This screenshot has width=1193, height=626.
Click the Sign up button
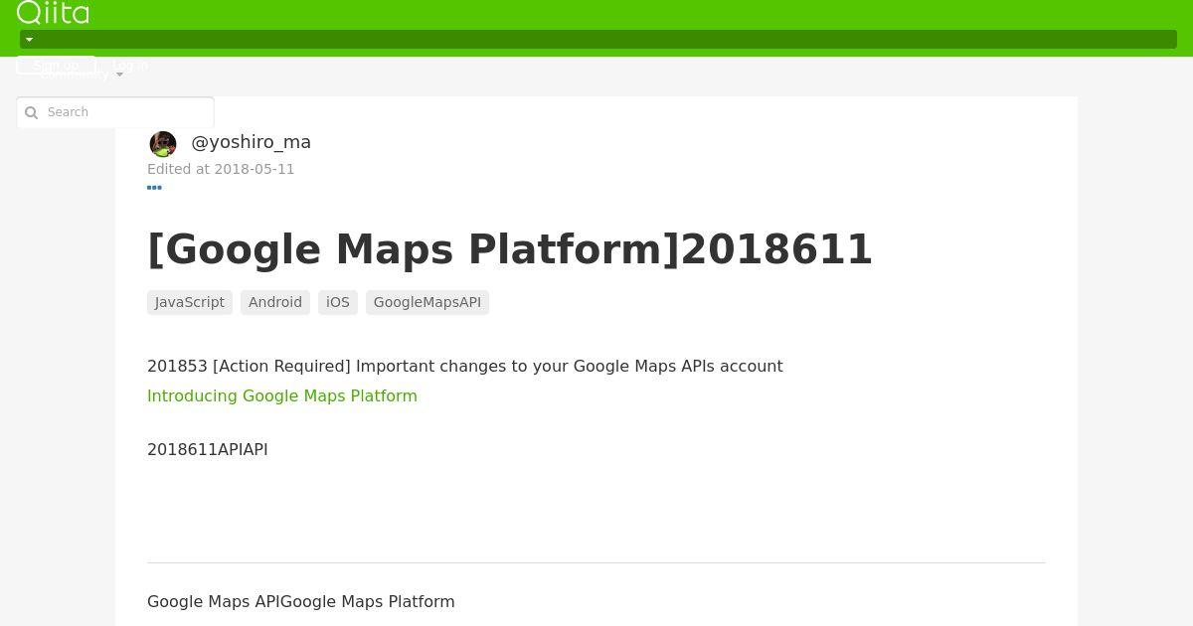click(x=56, y=65)
